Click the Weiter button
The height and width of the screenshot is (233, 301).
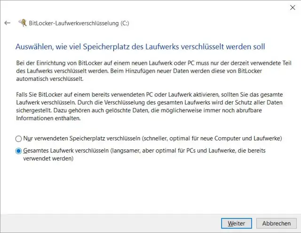click(236, 224)
